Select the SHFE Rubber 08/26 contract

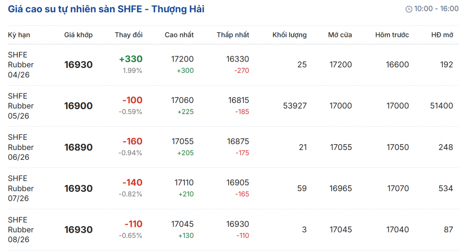click(20, 230)
